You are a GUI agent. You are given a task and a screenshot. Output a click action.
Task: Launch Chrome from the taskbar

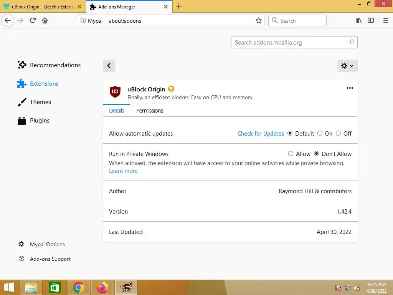click(x=78, y=287)
